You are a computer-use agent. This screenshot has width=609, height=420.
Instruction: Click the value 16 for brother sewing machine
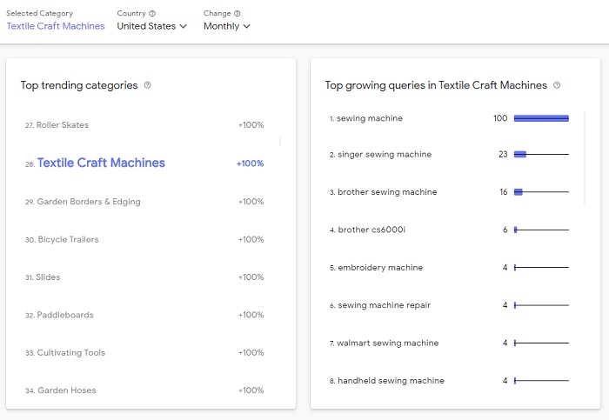point(504,192)
